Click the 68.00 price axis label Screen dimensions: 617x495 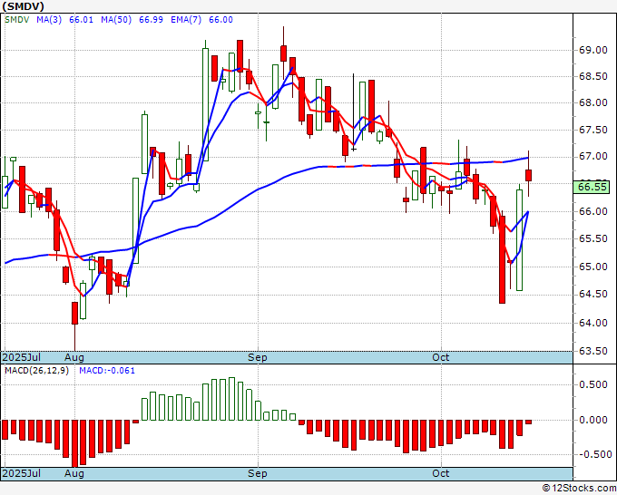point(593,102)
